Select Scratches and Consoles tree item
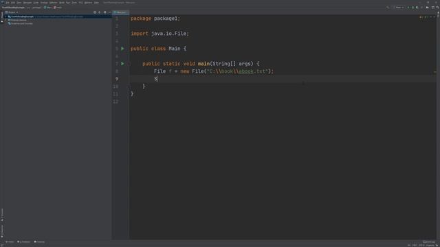The height and width of the screenshot is (247, 440). [21, 23]
